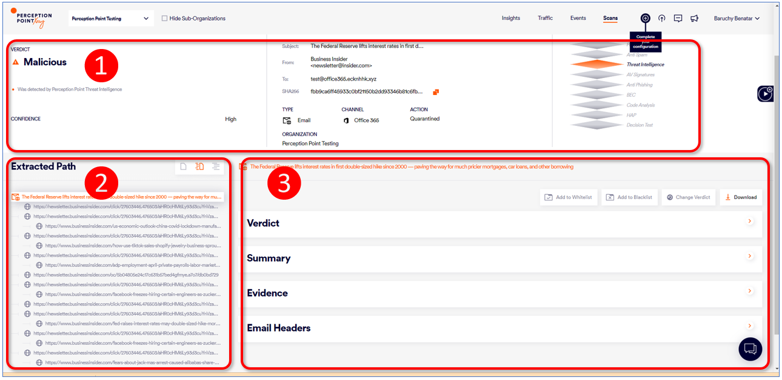Expand the Verdict section
The image size is (782, 380).
pyautogui.click(x=750, y=221)
